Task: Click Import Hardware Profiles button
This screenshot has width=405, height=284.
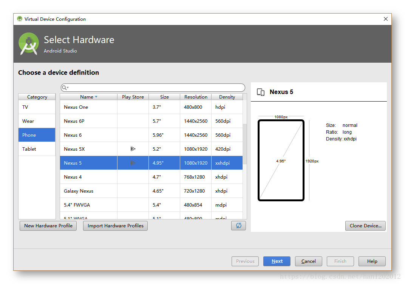Action: tap(115, 225)
